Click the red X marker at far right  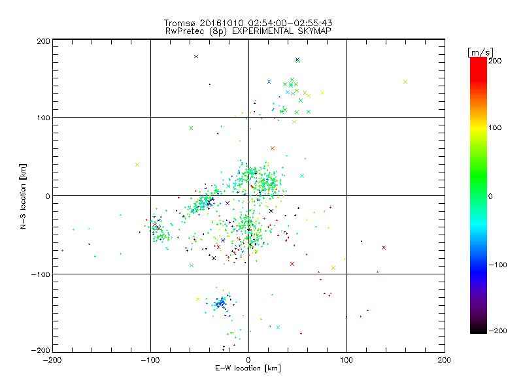tap(384, 248)
